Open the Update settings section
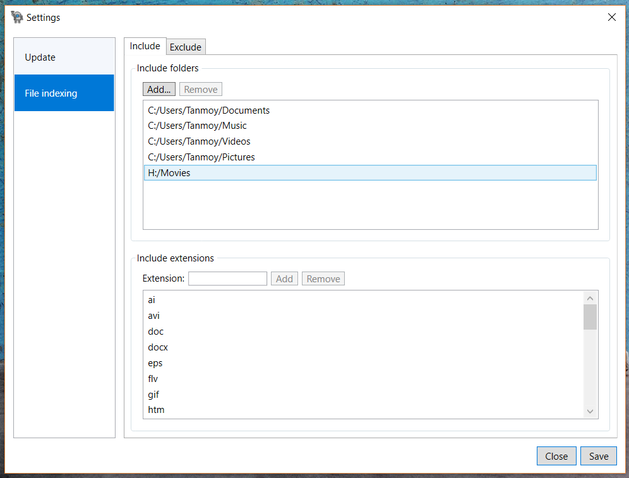Screen dimensions: 629x478 64,57
